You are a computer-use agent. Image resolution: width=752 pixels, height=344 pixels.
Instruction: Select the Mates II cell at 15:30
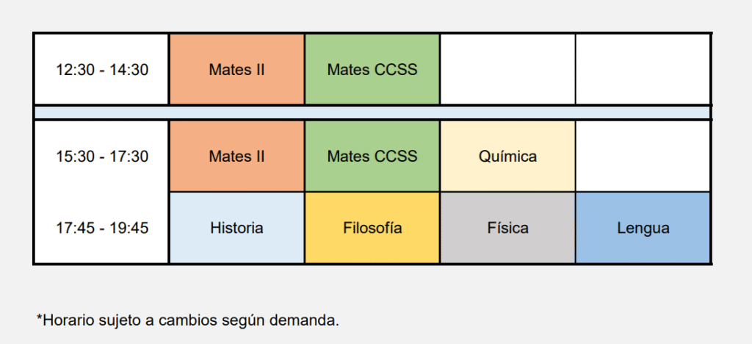coord(237,157)
